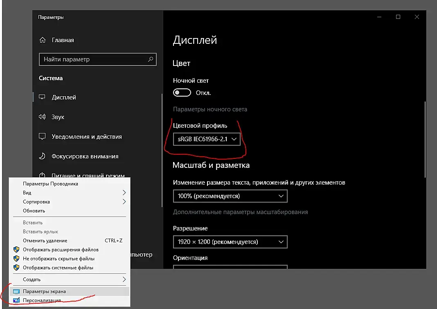Click the main Display page scrollbar
Viewport: 437px width, 309px height.
(425, 140)
